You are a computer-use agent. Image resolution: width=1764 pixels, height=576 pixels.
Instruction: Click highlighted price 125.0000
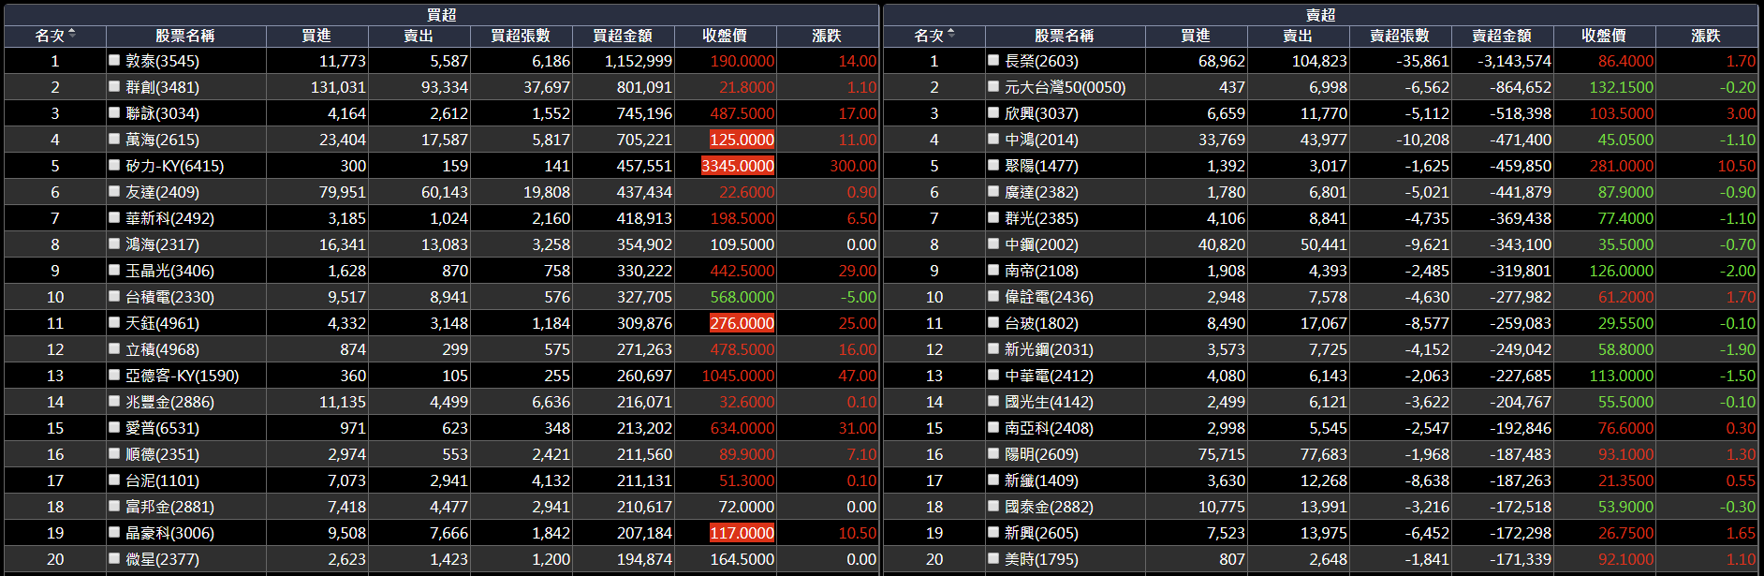(x=742, y=140)
